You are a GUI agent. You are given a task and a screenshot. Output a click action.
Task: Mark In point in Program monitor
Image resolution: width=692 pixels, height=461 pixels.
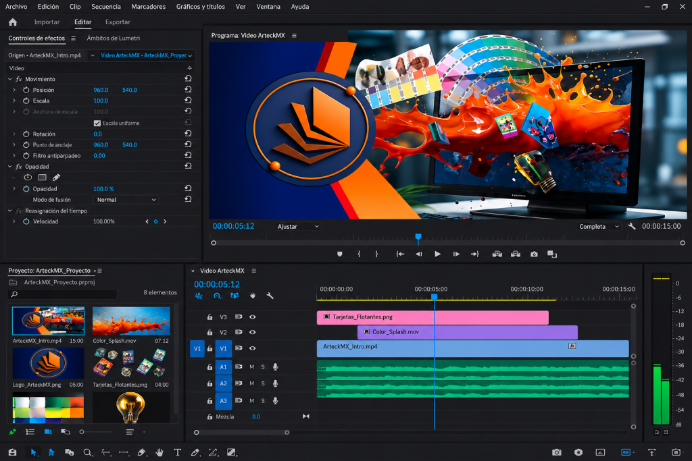coord(359,254)
